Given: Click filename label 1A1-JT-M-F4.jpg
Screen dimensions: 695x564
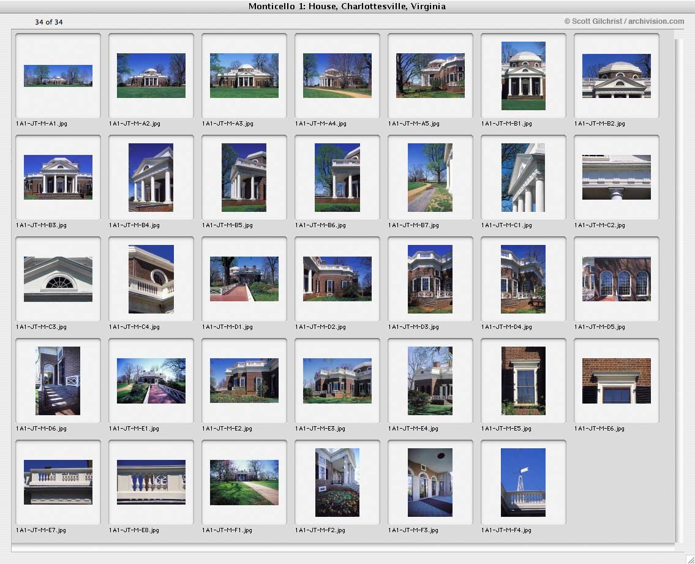Looking at the screenshot, I should pyautogui.click(x=506, y=530).
